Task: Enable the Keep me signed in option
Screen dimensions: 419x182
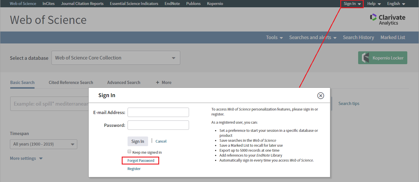Action: tap(129, 151)
